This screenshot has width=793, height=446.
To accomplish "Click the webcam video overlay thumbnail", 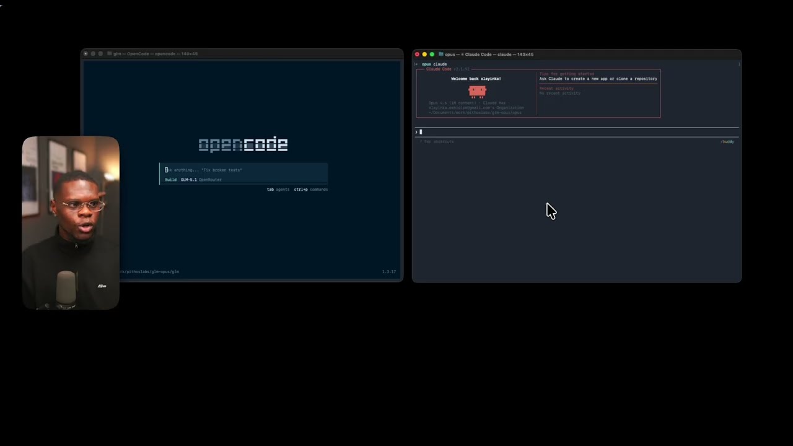I will point(71,223).
